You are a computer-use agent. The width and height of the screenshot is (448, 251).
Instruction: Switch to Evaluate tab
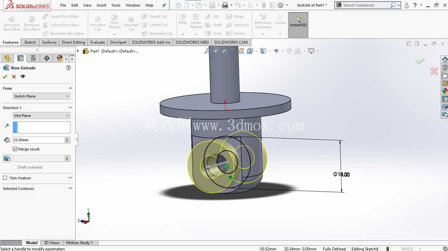tap(98, 42)
